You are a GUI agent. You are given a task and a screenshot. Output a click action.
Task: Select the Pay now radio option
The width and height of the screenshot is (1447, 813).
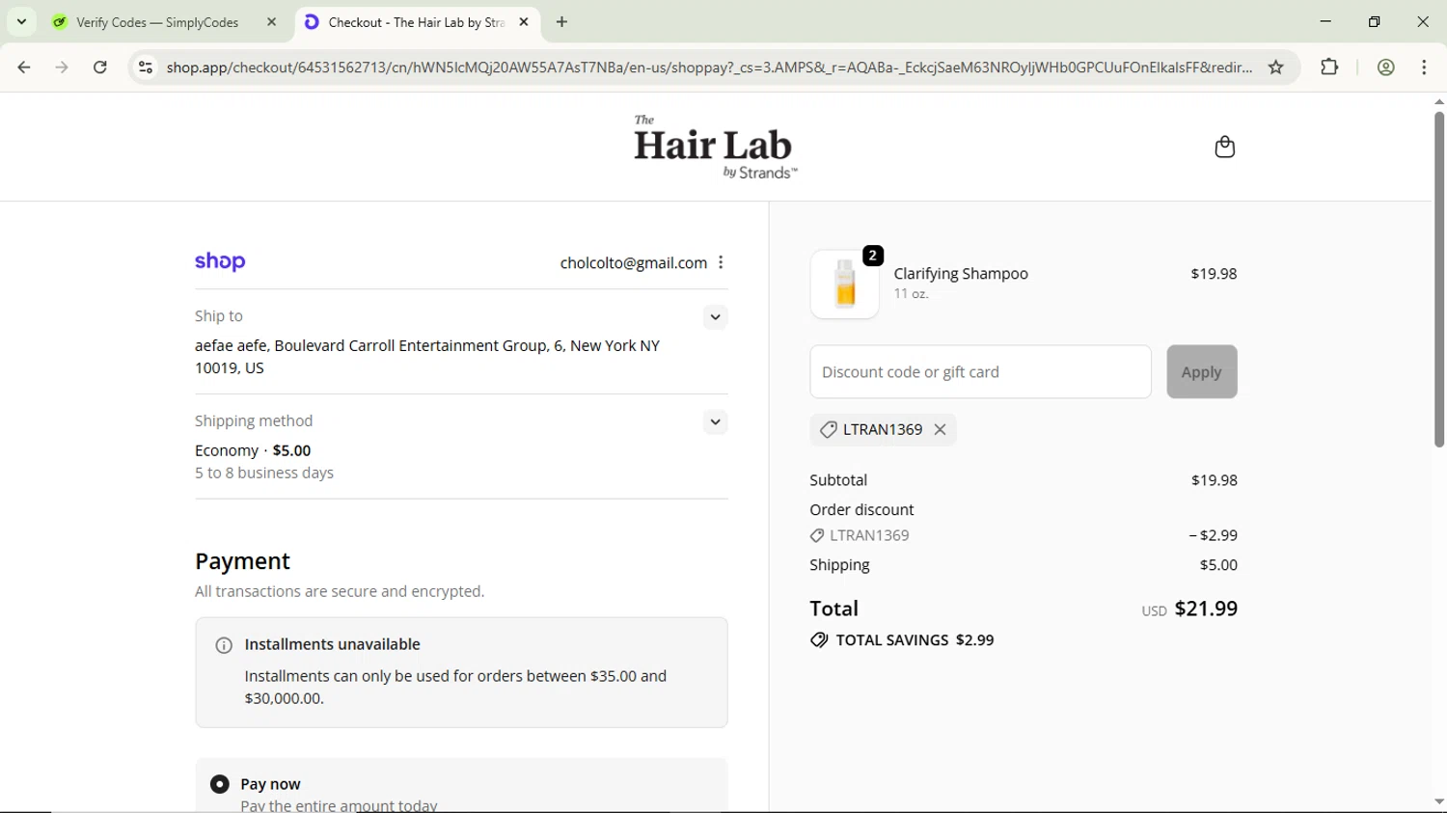click(x=220, y=785)
